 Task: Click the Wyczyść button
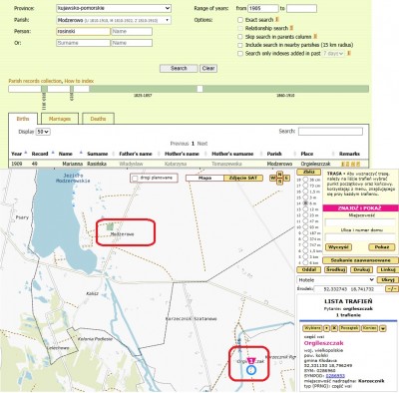point(338,247)
